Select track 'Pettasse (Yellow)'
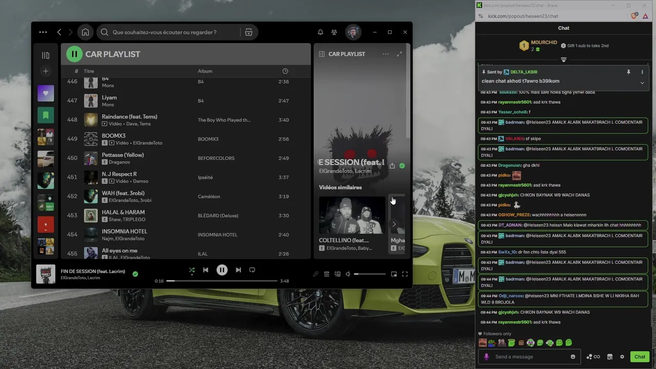The height and width of the screenshot is (369, 656). tap(186, 158)
